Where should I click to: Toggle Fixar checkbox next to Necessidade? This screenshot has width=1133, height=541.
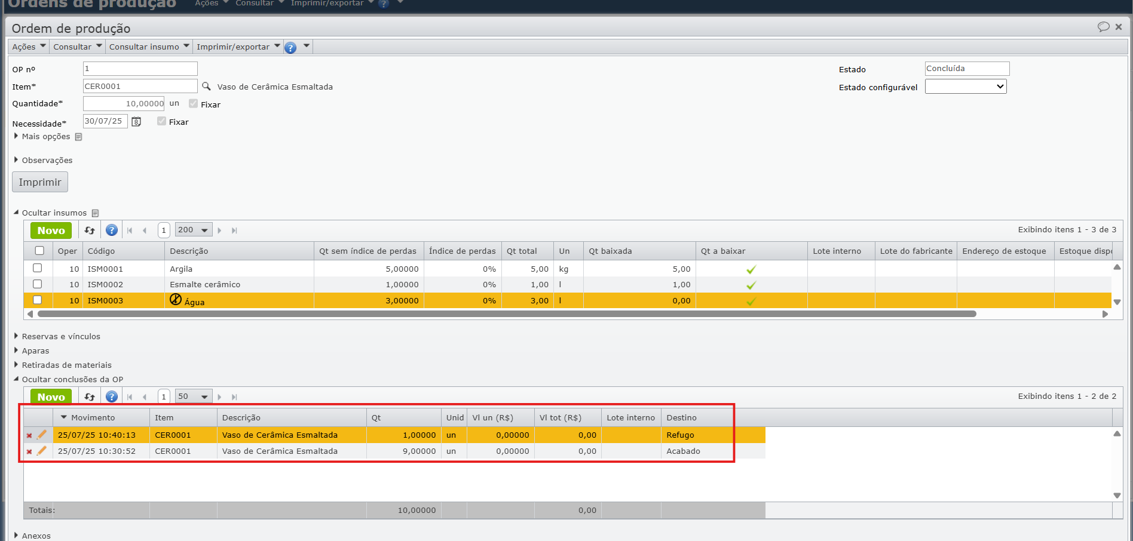pyautogui.click(x=161, y=121)
